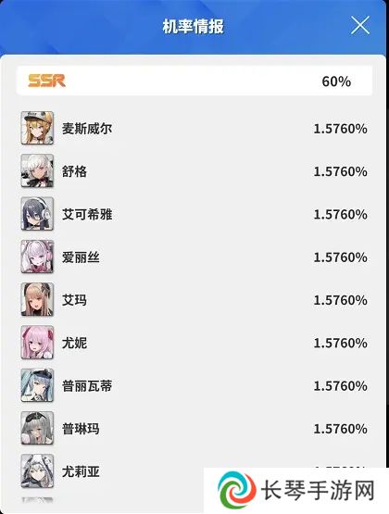Tap the 普丽瓦蒂 character portrait
Image resolution: width=389 pixels, height=514 pixels.
[37, 386]
